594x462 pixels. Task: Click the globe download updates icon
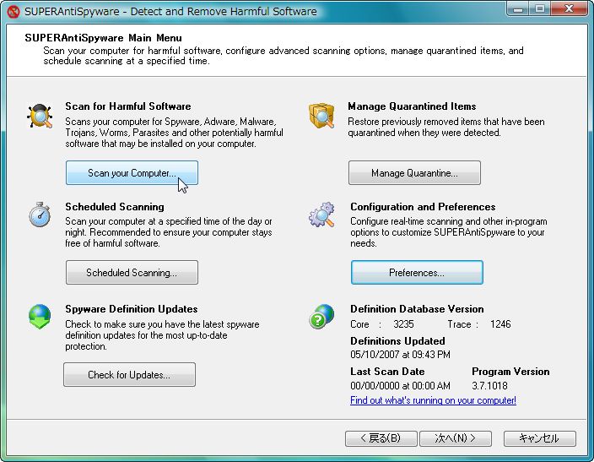(x=40, y=317)
